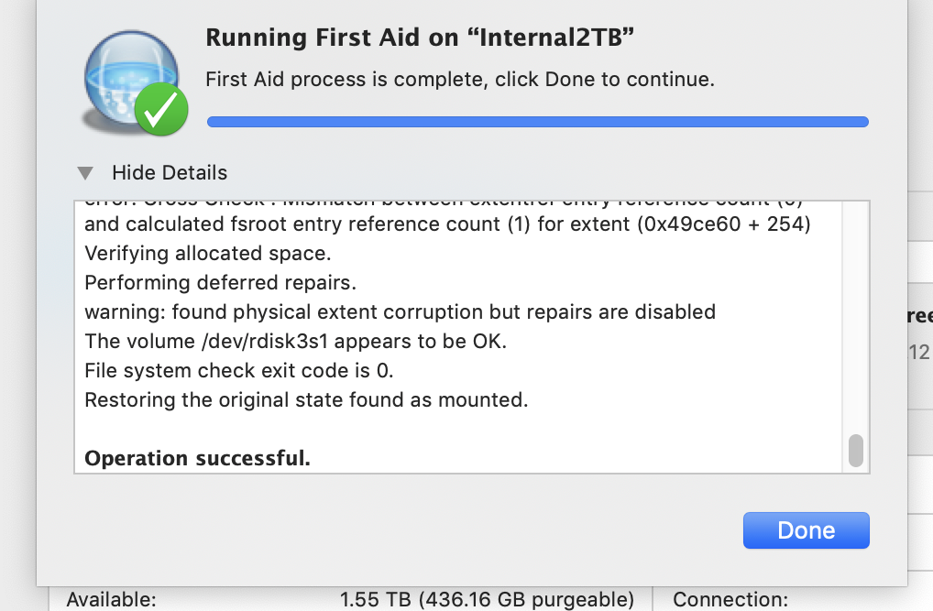Click the Running First Aid on Internal2TB title
The image size is (933, 611).
(x=420, y=38)
